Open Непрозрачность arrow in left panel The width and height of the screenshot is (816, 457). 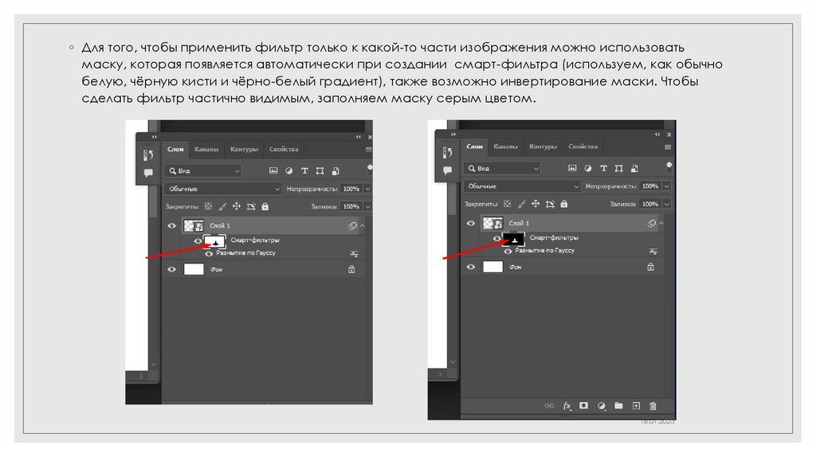pyautogui.click(x=367, y=189)
